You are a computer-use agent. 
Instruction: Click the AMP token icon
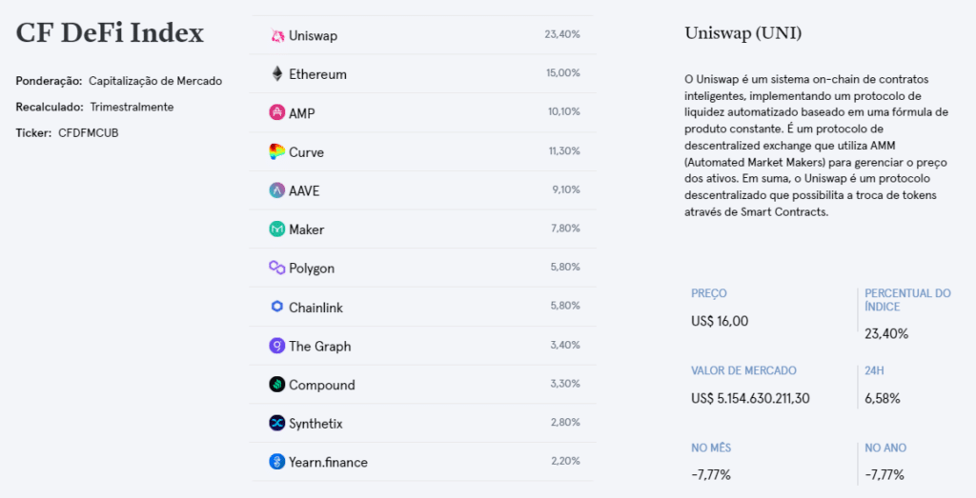[x=277, y=112]
